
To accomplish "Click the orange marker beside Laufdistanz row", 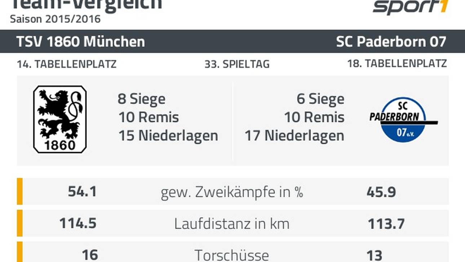I will [20, 223].
